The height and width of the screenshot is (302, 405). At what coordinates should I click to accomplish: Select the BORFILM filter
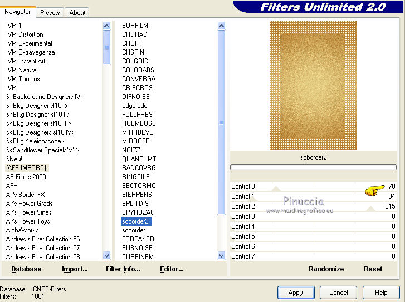pos(135,26)
